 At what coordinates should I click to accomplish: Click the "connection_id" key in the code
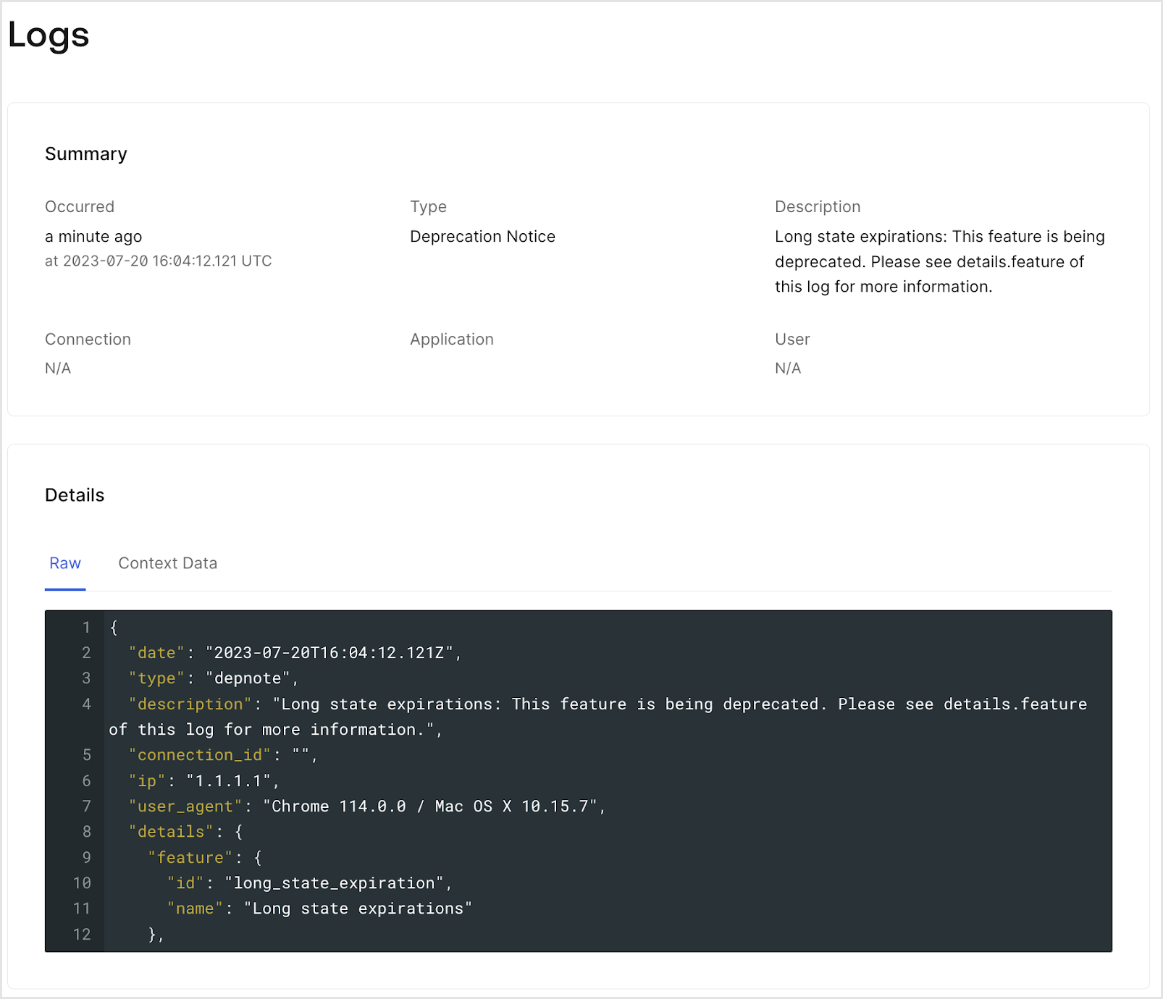[x=200, y=755]
